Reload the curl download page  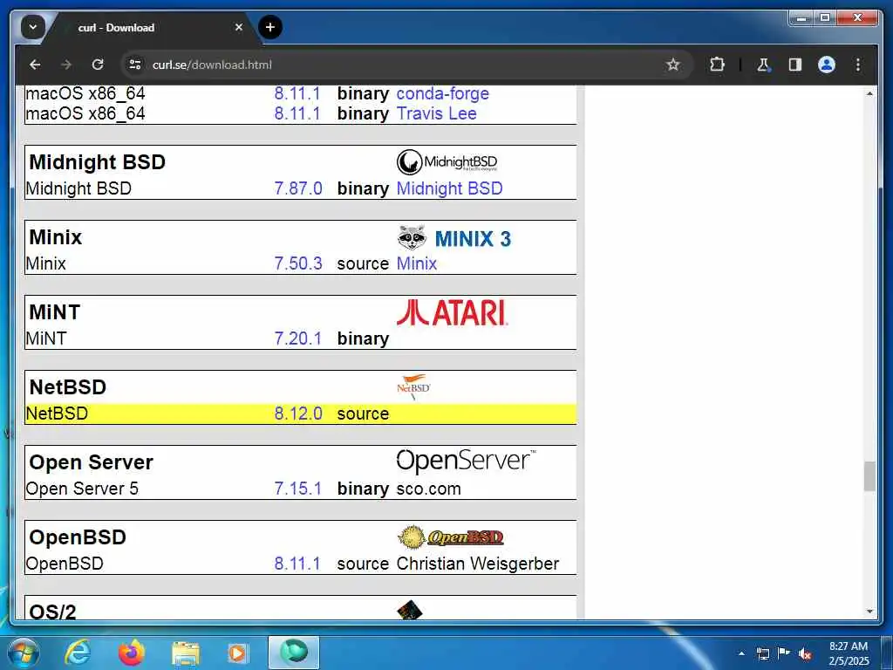(98, 65)
